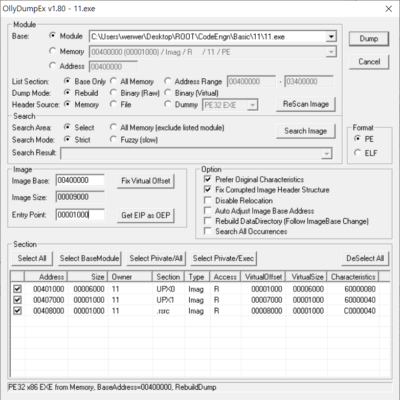Choose All Memory list section option
This screenshot has height=400, width=400.
(113, 81)
